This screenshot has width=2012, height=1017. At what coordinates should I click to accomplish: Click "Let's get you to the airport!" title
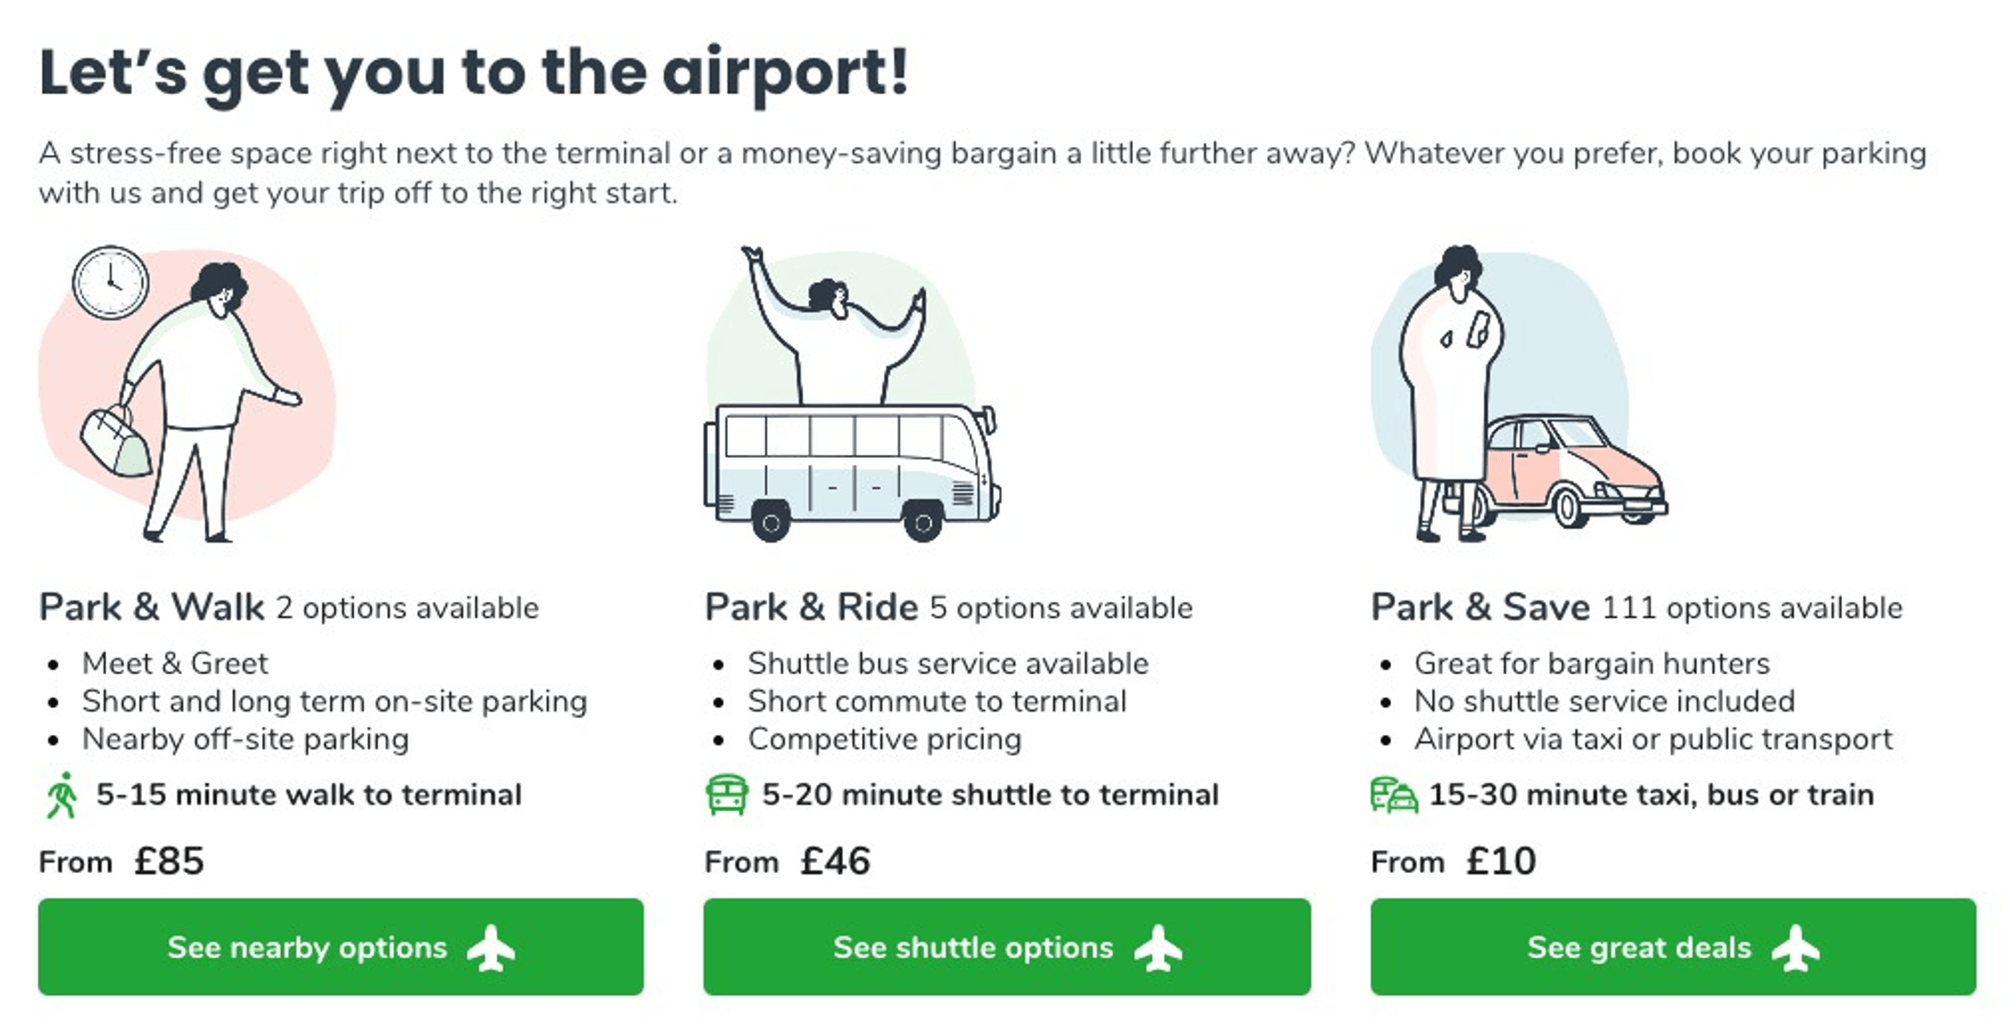pos(473,73)
